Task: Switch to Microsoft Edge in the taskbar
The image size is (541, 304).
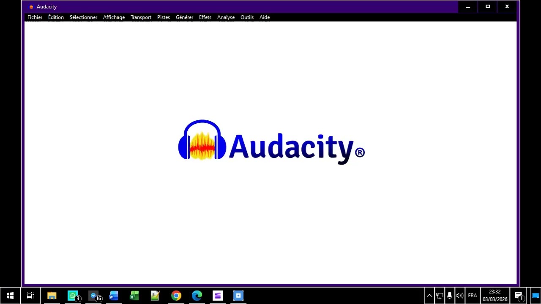Action: click(x=197, y=296)
